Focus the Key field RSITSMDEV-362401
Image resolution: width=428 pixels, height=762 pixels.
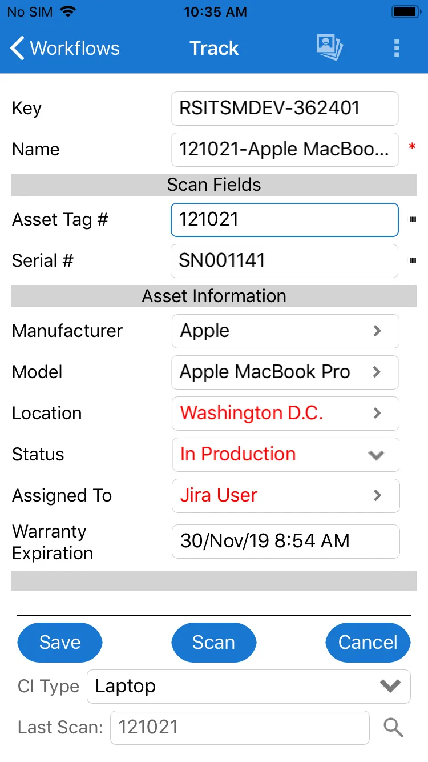point(285,108)
